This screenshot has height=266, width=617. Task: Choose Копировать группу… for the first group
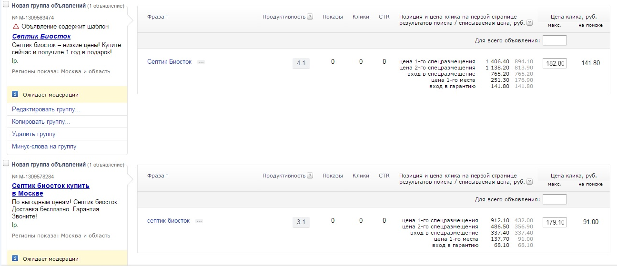point(41,122)
